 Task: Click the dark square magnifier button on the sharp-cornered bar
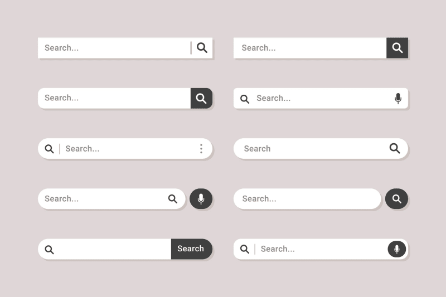pos(397,48)
